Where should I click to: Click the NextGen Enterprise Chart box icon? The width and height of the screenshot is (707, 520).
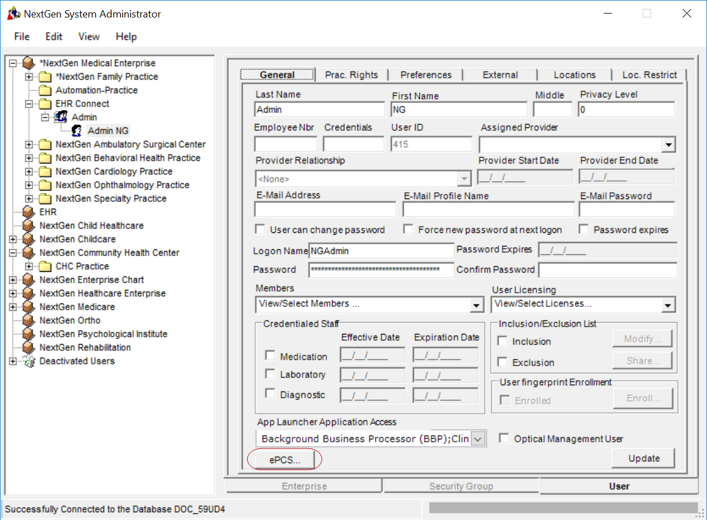point(28,280)
